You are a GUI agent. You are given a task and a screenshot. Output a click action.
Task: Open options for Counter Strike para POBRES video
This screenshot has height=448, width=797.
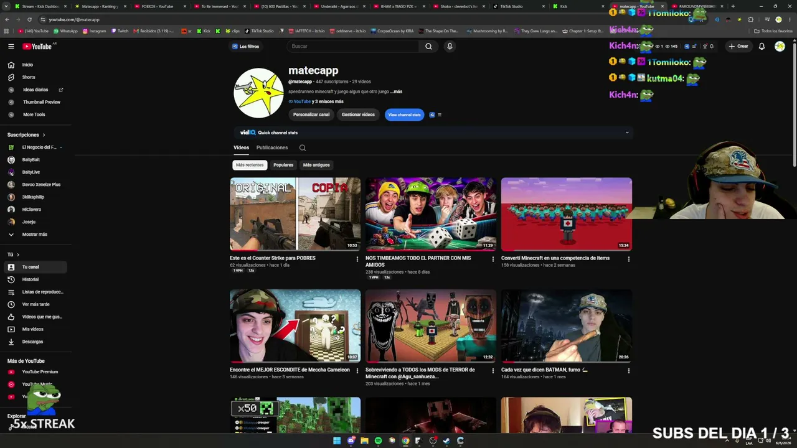click(357, 259)
